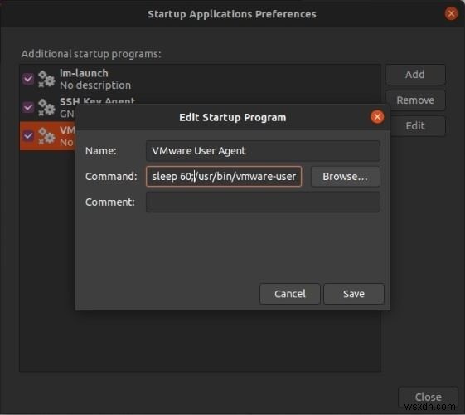Uncheck the im-launch startup checkbox
The height and width of the screenshot is (415, 465).
pyautogui.click(x=28, y=79)
